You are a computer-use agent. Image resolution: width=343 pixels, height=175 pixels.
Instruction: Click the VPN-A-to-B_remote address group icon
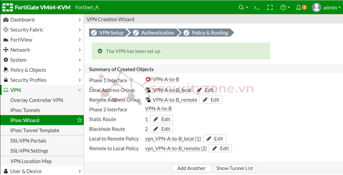tap(148, 100)
